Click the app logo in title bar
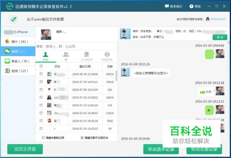Viewport: 231px width, 158px height. coord(10,6)
